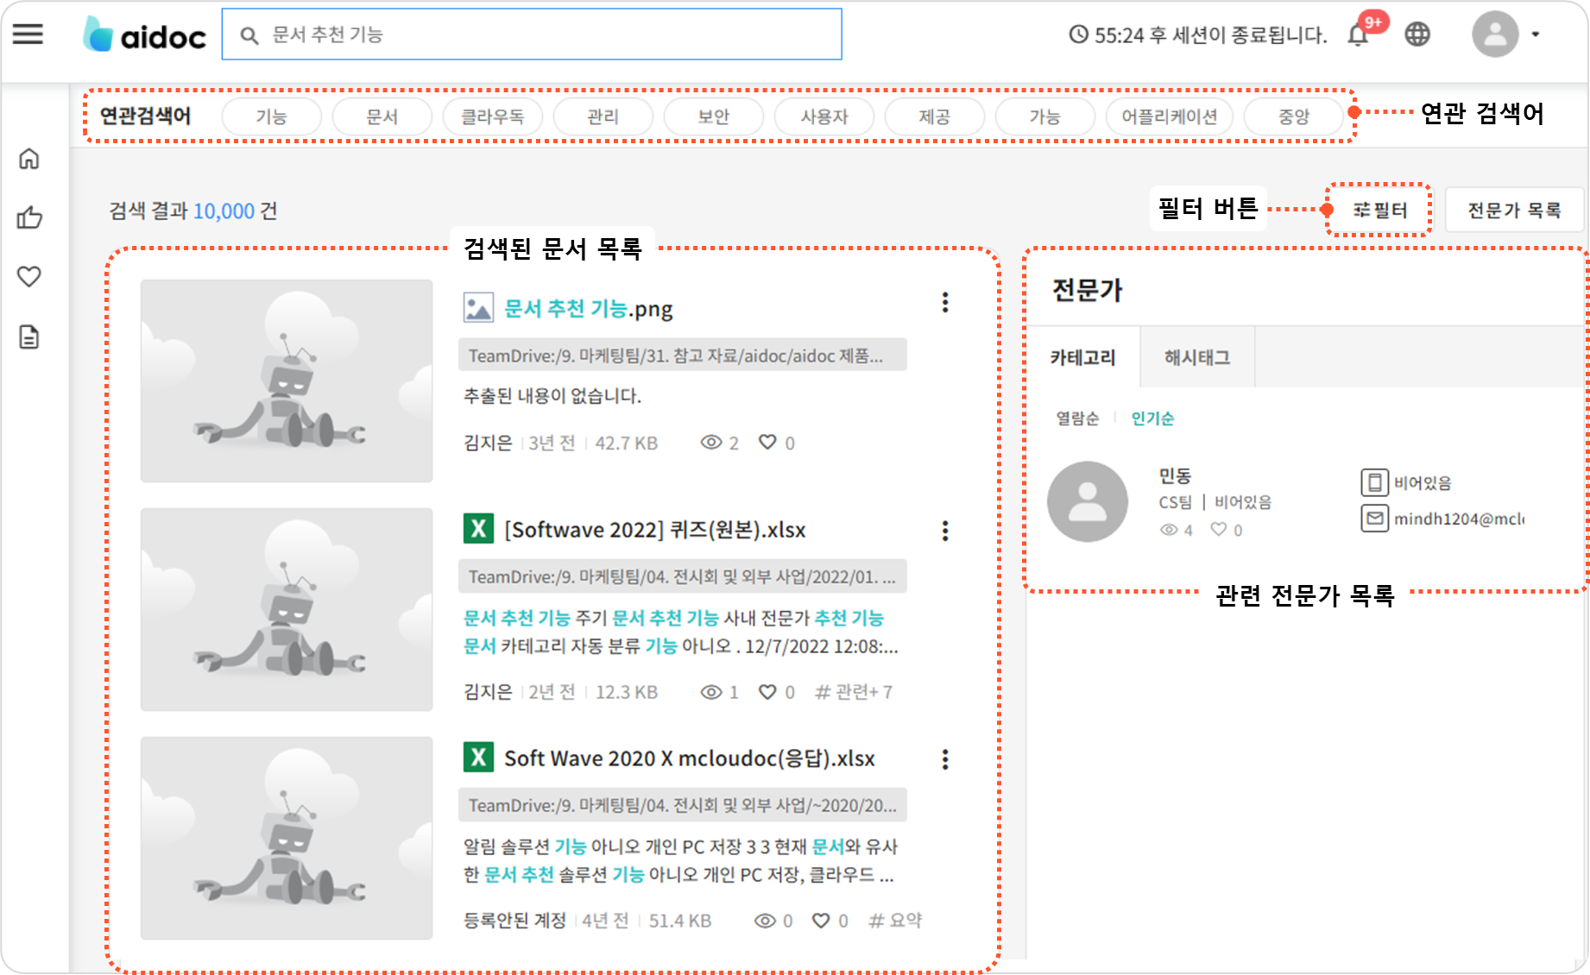1590x975 pixels.
Task: Select the 카테고리 tab
Action: (1082, 357)
